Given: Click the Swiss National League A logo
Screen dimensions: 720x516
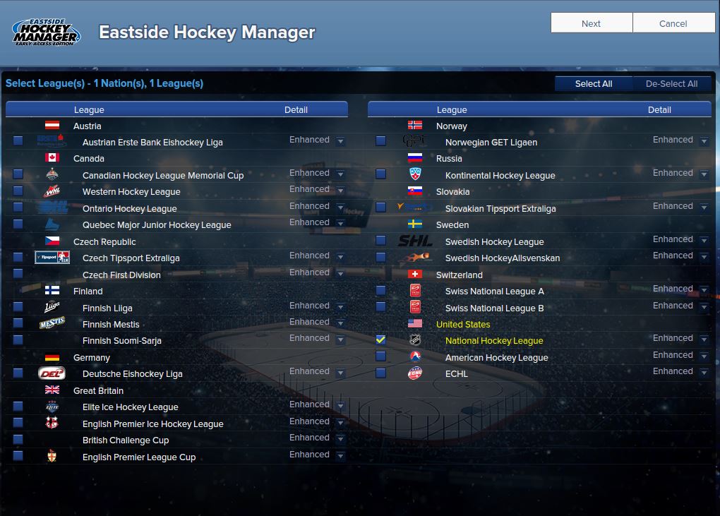Looking at the screenshot, I should (415, 291).
